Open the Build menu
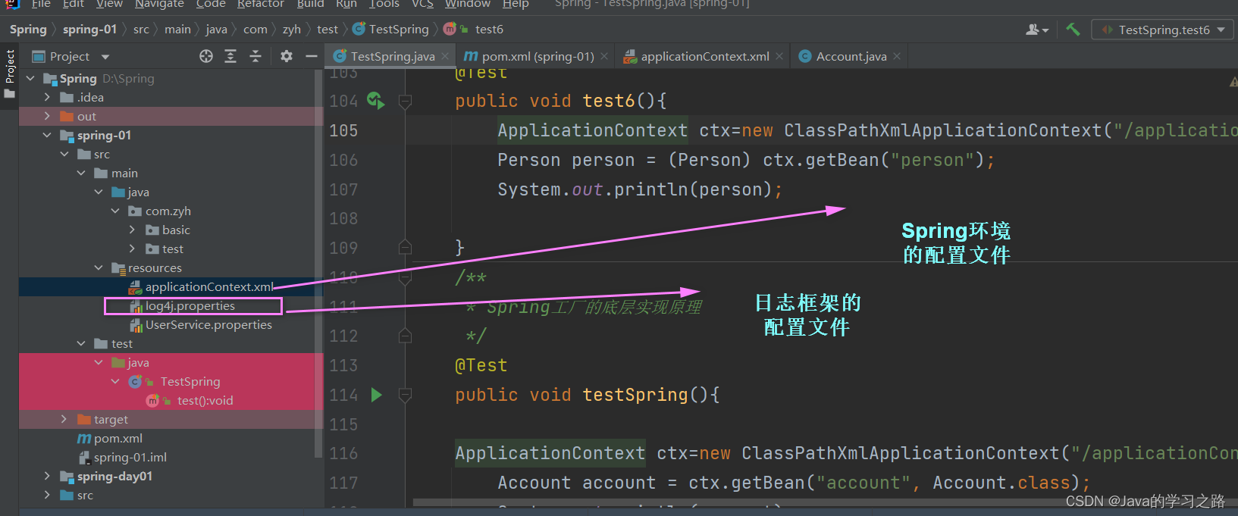This screenshot has height=516, width=1238. point(310,4)
